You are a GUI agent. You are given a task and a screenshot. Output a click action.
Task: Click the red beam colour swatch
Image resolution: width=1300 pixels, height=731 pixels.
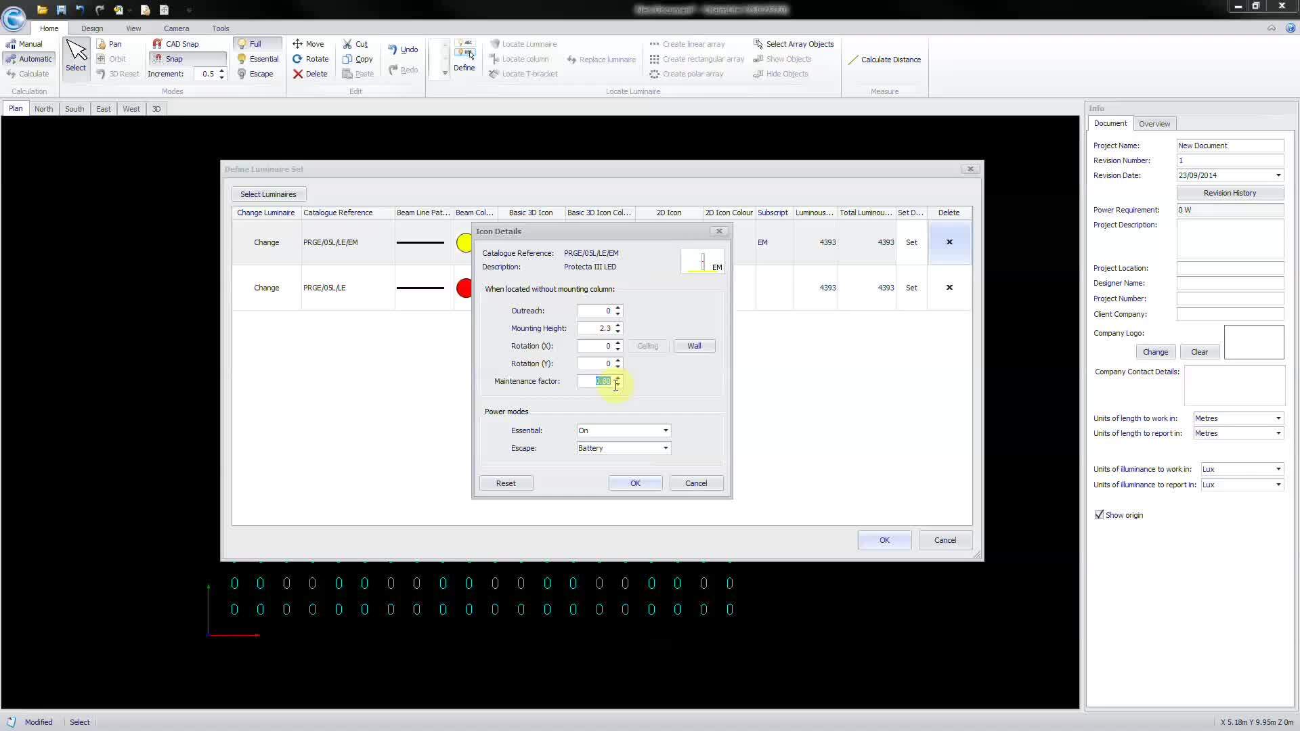point(464,288)
